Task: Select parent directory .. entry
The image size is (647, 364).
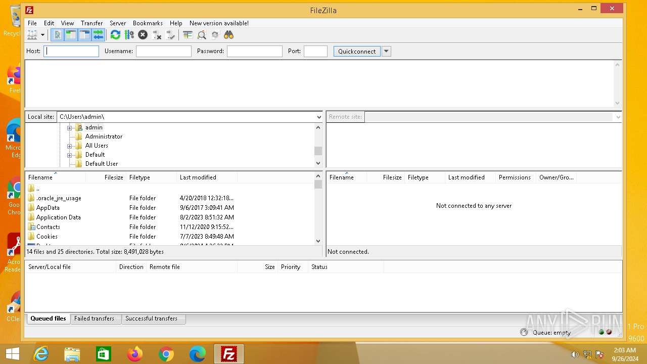Action: [170, 189]
